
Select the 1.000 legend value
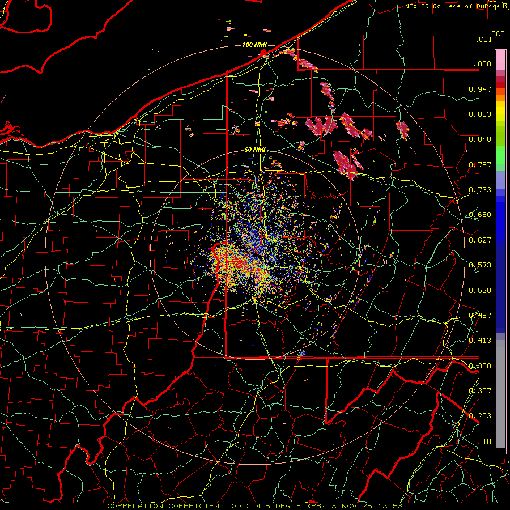click(480, 63)
